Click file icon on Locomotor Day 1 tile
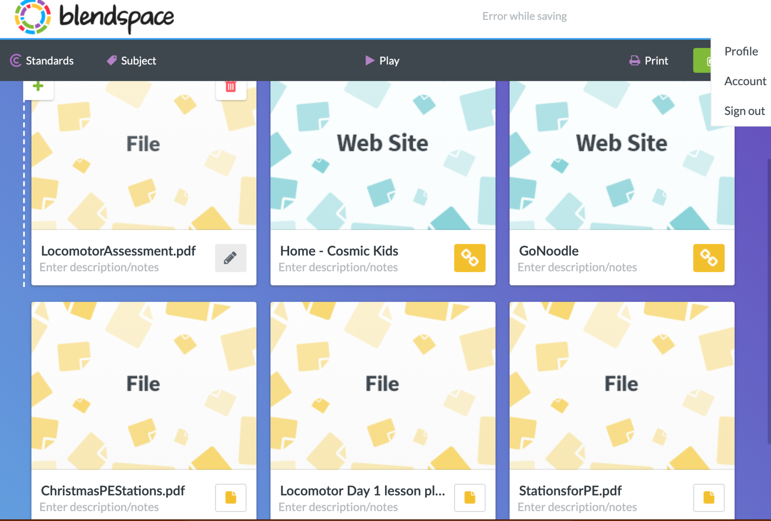Image resolution: width=771 pixels, height=521 pixels. click(x=469, y=497)
